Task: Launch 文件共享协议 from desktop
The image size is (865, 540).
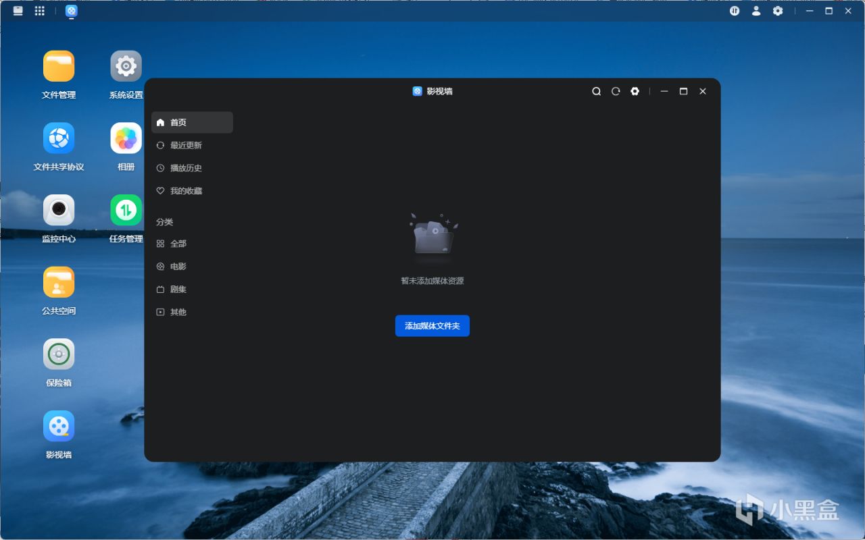Action: pyautogui.click(x=59, y=138)
